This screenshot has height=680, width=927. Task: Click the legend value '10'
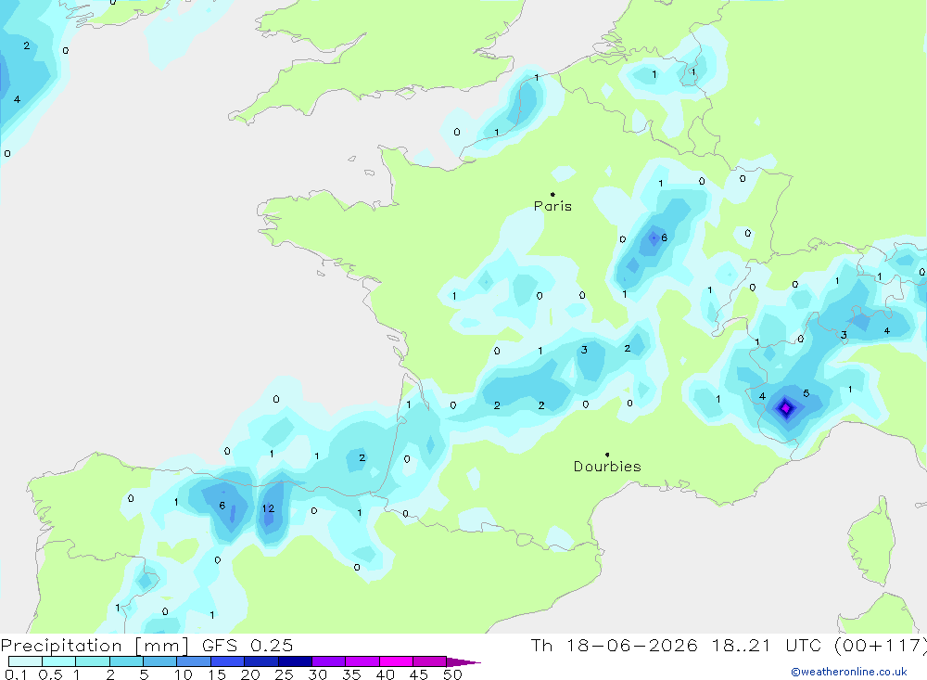tap(184, 674)
